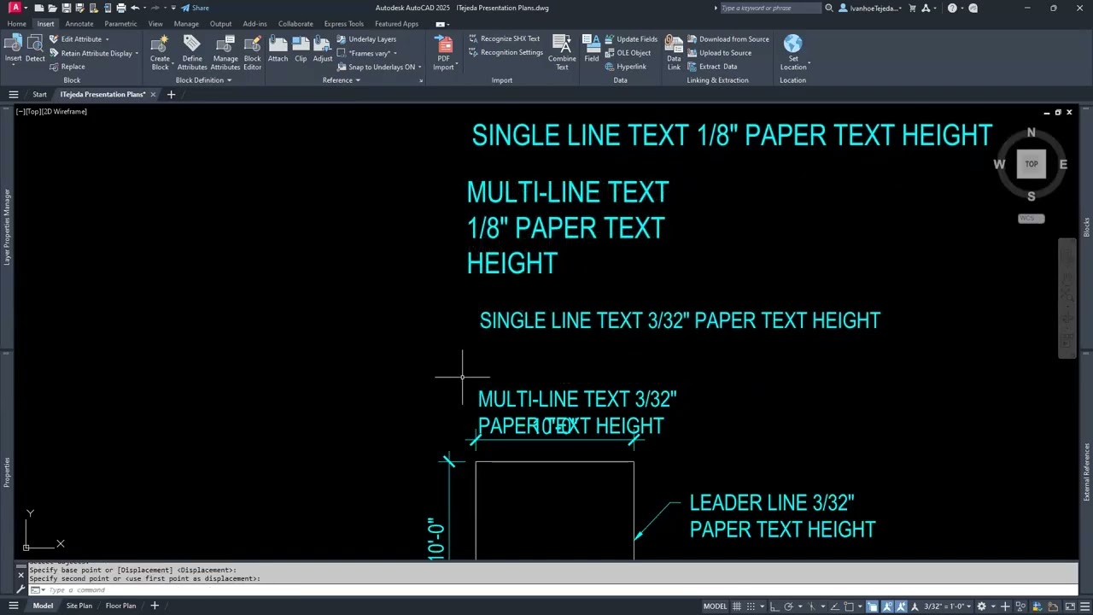1093x615 pixels.
Task: Click the IvanhoeTejeda account button
Action: [x=870, y=8]
